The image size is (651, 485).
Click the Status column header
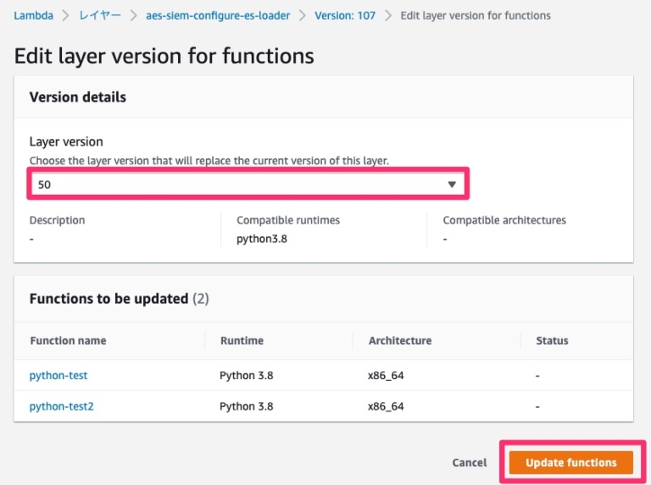coord(552,340)
